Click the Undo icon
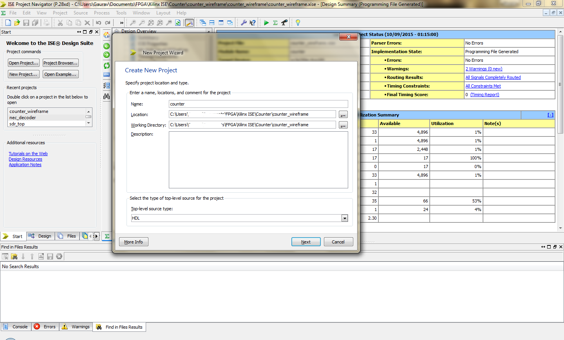Screen dimensions: 564x340 (x=98, y=23)
